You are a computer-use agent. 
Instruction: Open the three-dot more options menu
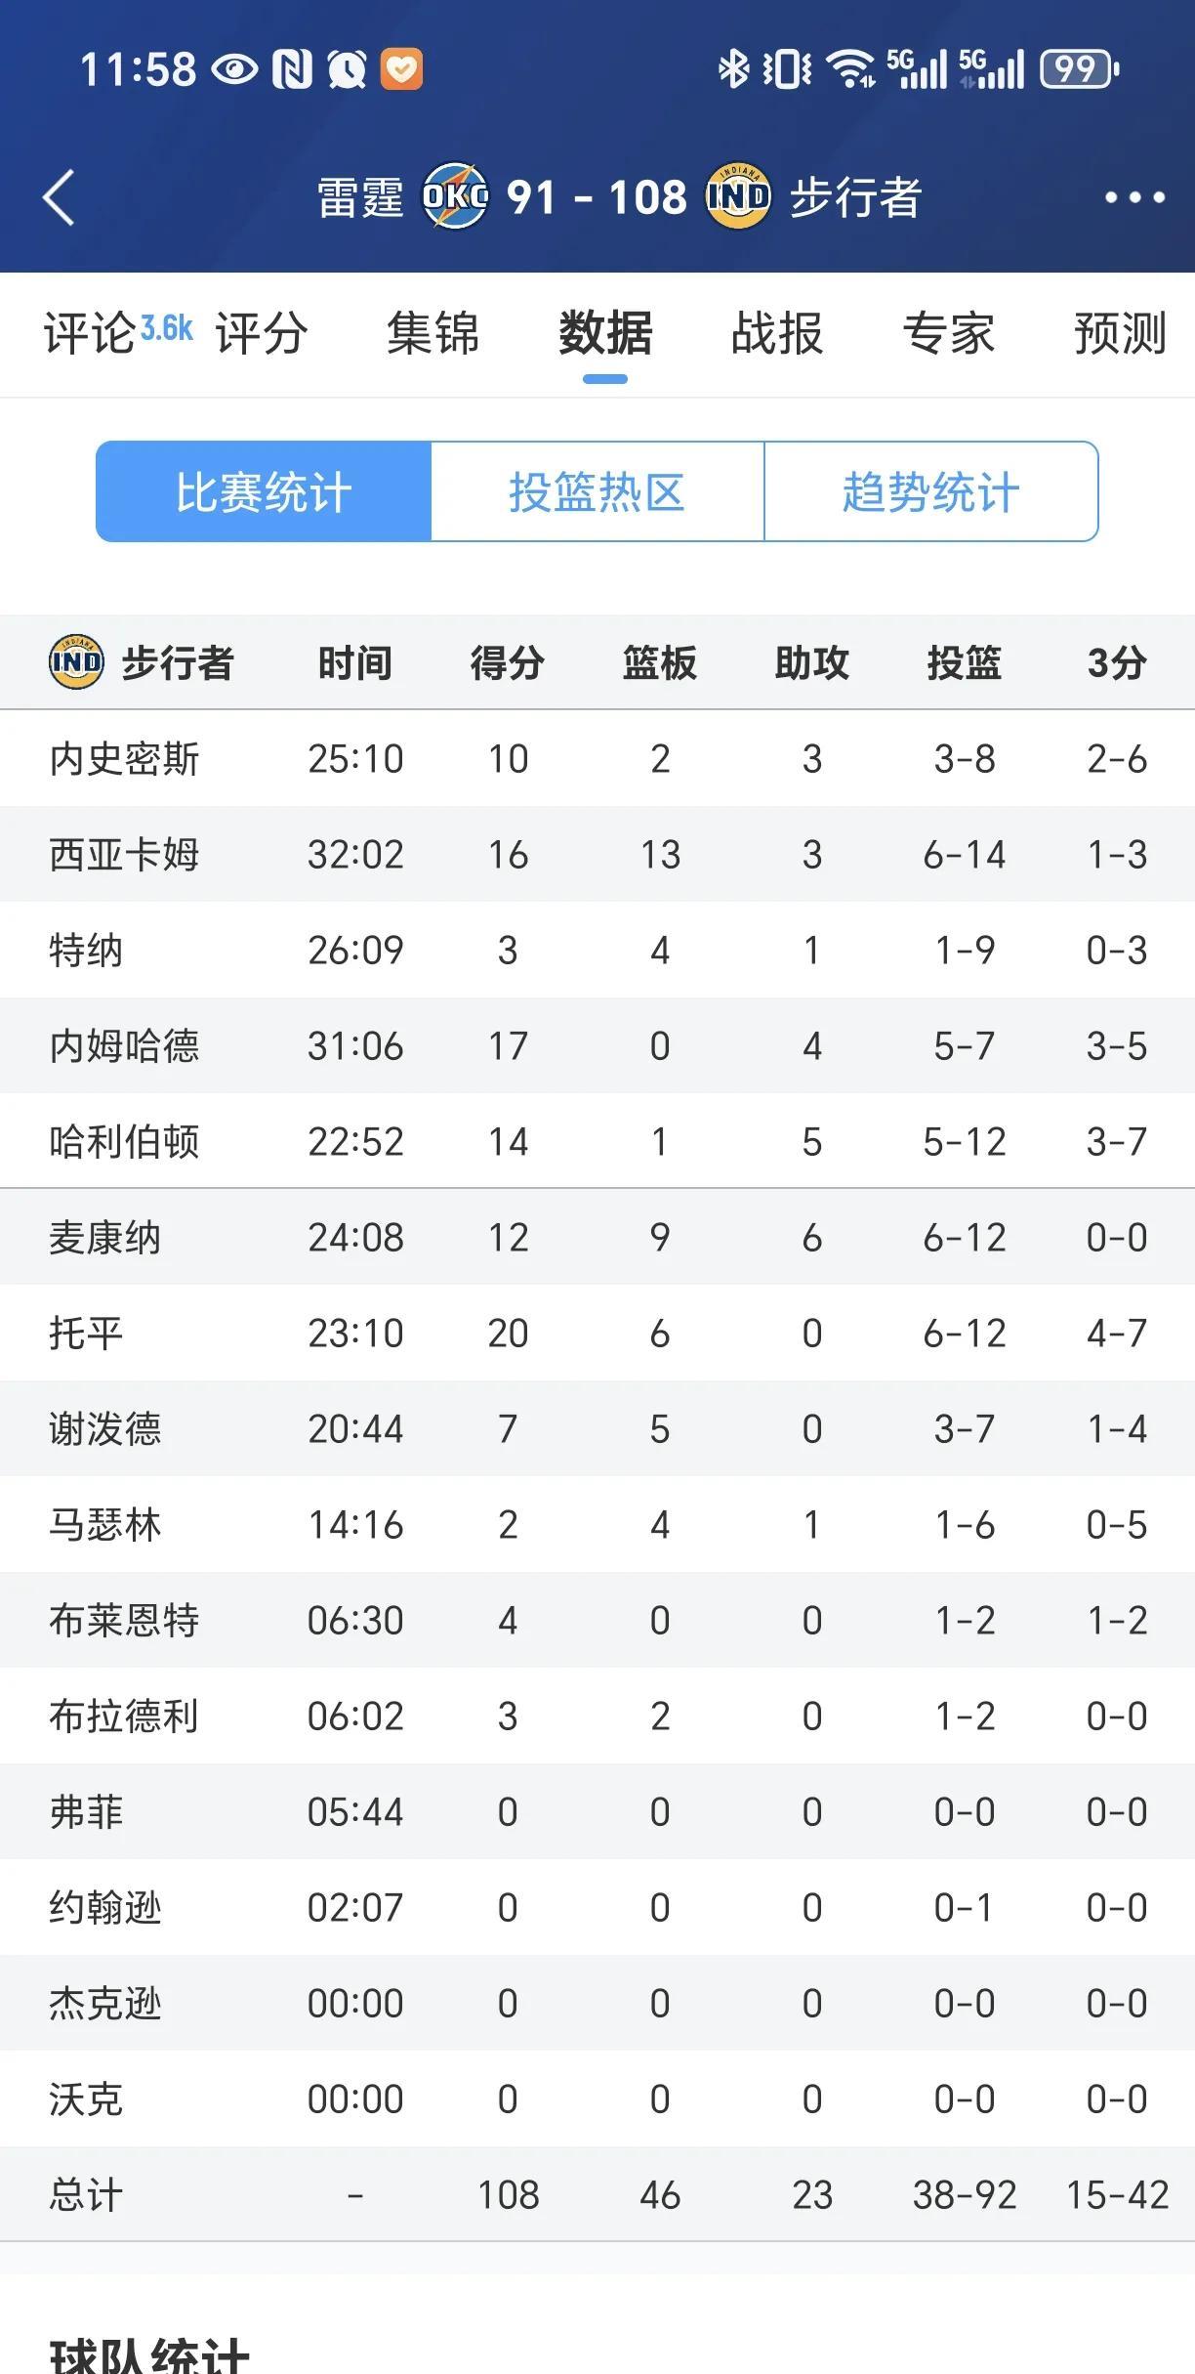pos(1134,197)
